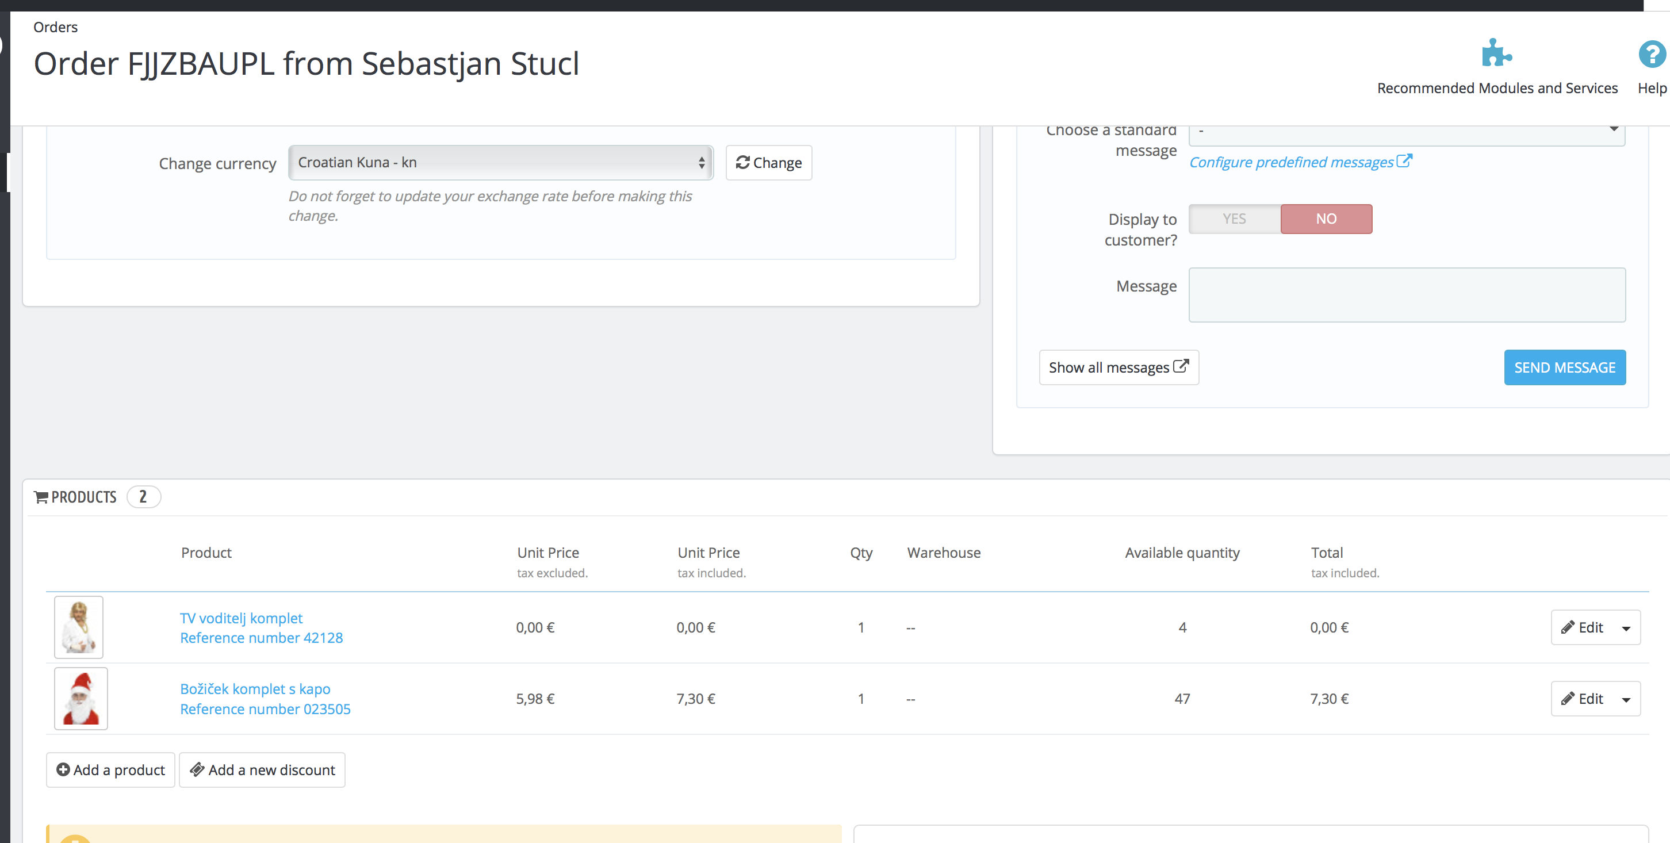Click pencil Edit icon for TV voditelj komplet
The height and width of the screenshot is (843, 1670).
click(1568, 627)
